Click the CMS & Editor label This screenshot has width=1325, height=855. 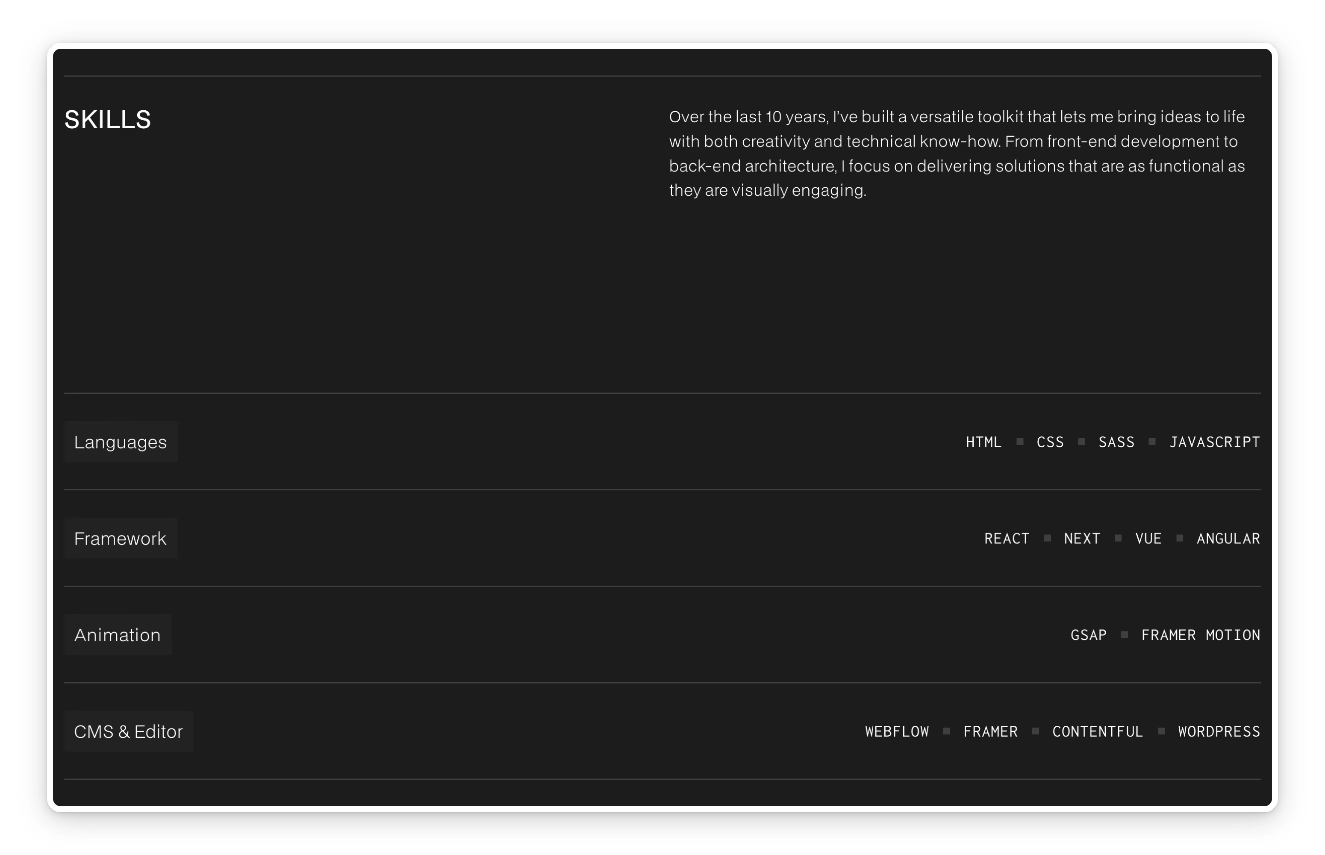tap(128, 732)
